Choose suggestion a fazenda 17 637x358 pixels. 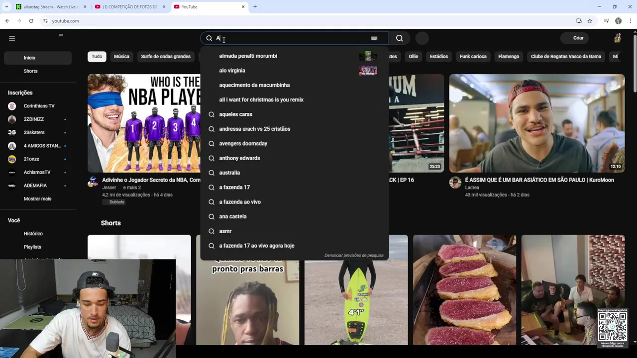pyautogui.click(x=294, y=187)
